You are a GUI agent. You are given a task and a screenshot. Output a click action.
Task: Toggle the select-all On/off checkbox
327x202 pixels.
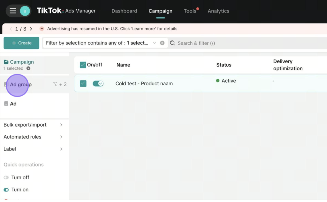(83, 65)
